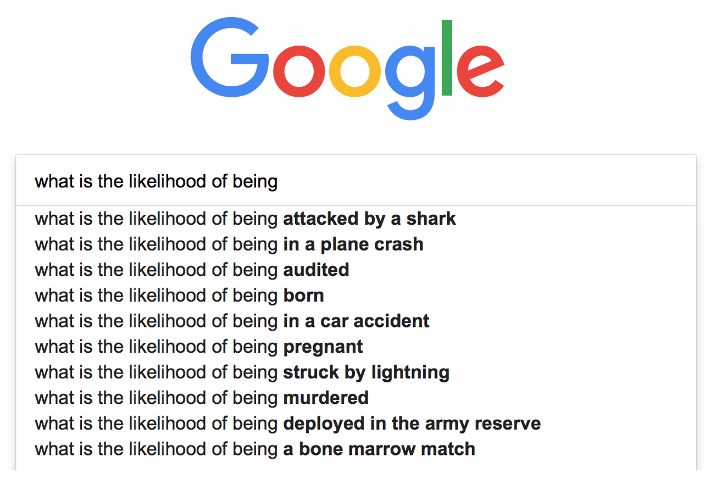Choose the 'murdered' search suggestion
The height and width of the screenshot is (478, 711).
pos(202,397)
